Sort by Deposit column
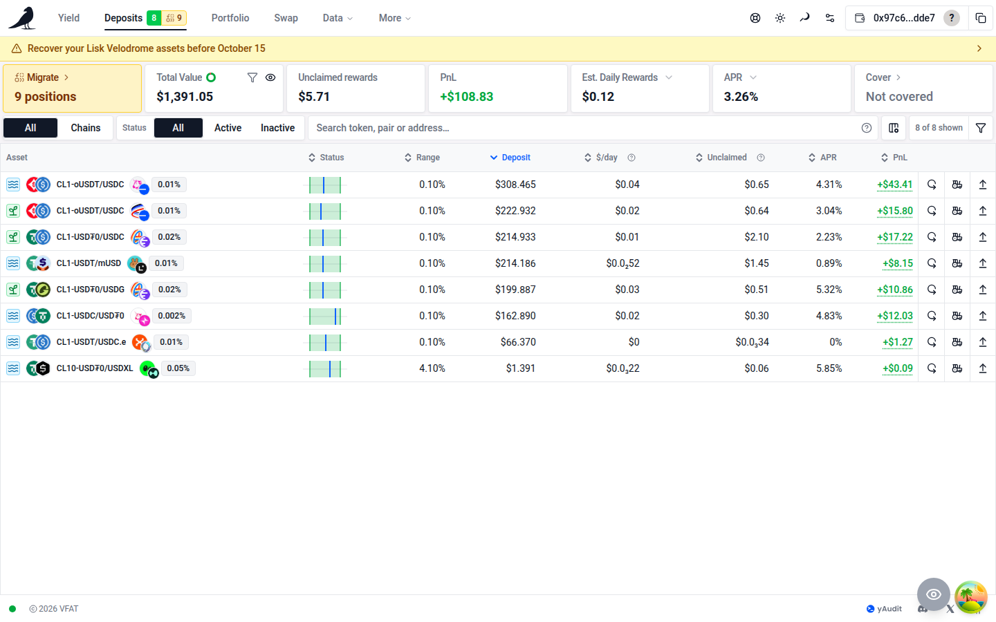 (510, 158)
